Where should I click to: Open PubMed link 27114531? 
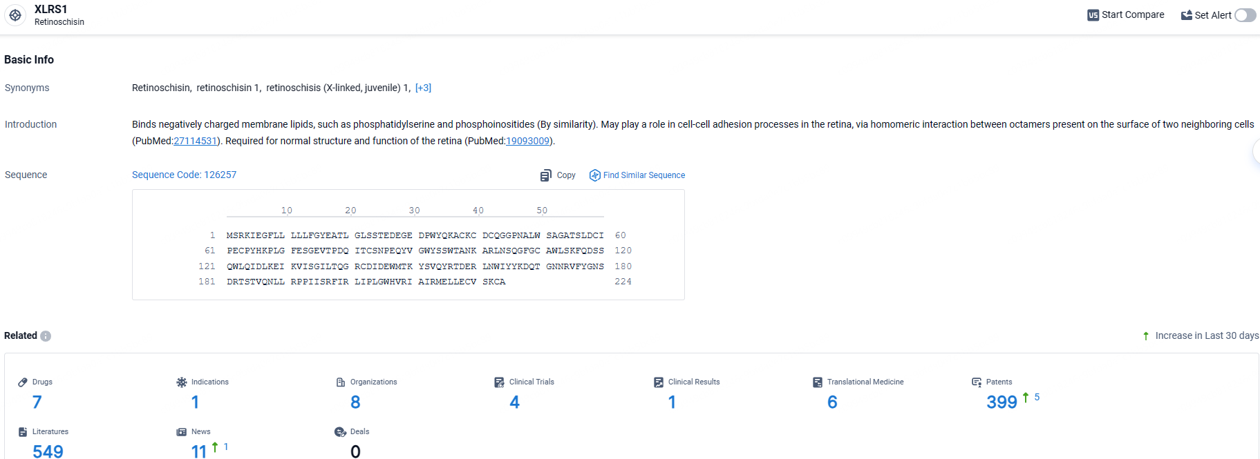coord(195,141)
